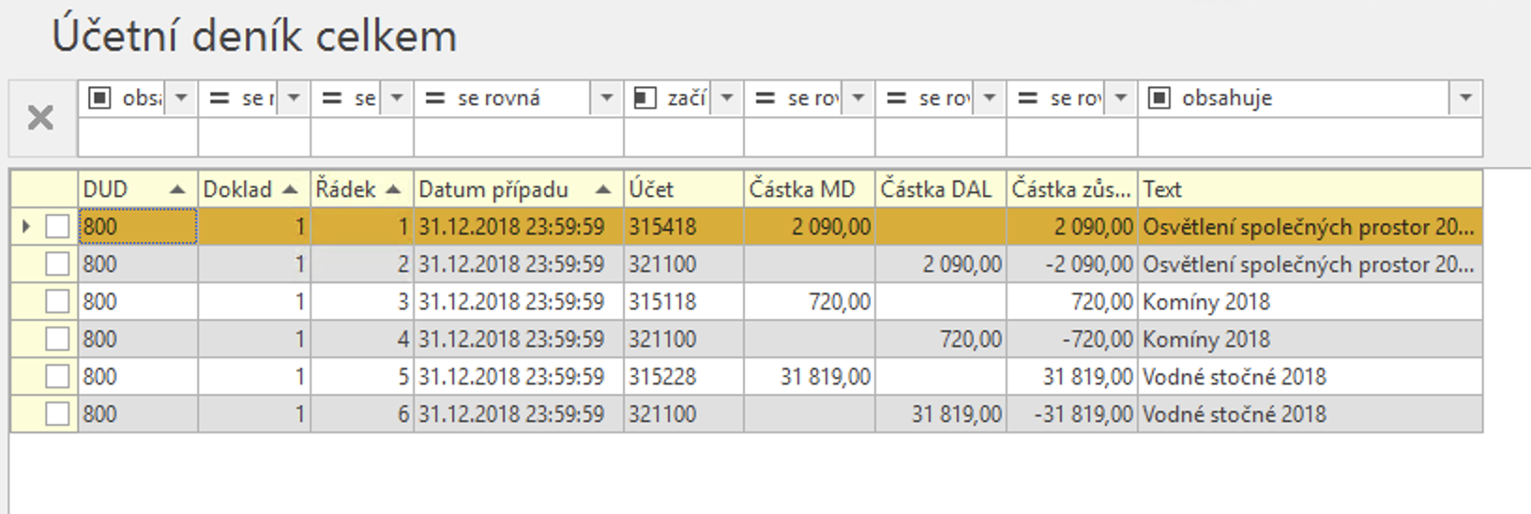Image resolution: width=1531 pixels, height=514 pixels.
Task: Open the Text filter operator dropdown
Action: 1465,98
